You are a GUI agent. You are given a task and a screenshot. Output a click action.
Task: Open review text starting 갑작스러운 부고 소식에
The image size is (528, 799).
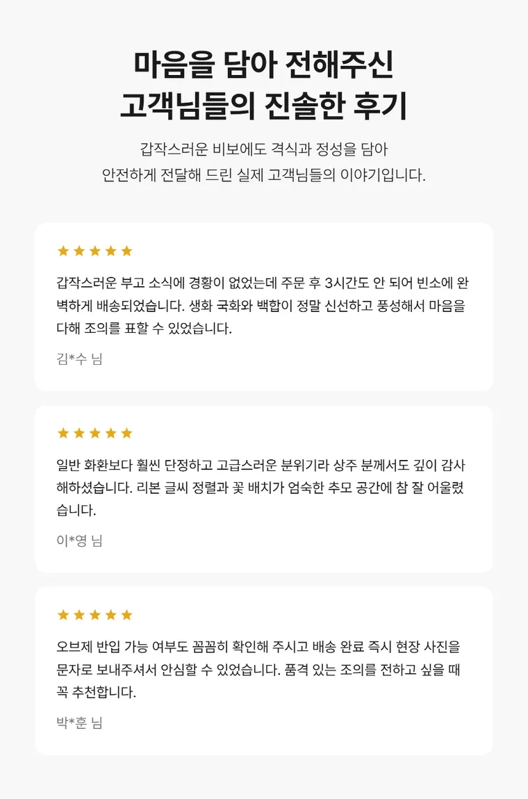262,305
